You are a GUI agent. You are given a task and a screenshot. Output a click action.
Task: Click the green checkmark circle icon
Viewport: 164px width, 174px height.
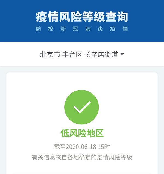coord(81,107)
